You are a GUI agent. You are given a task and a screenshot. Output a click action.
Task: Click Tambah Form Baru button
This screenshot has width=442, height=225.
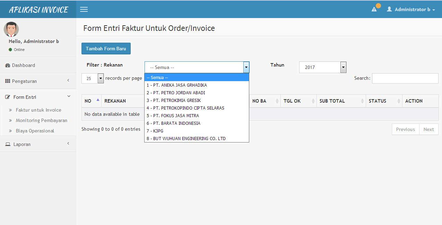tap(106, 49)
